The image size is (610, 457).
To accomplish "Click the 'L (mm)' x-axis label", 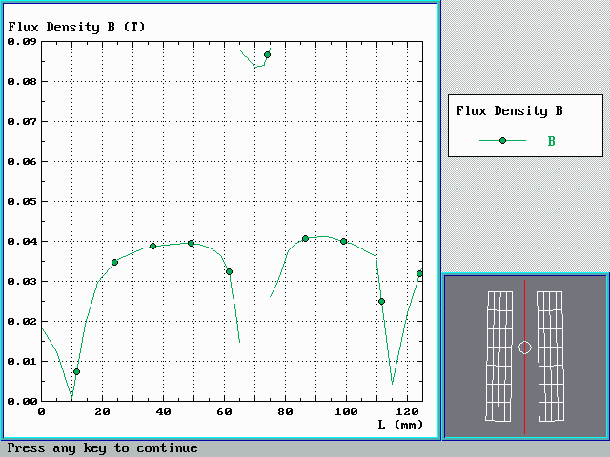I will coord(400,425).
